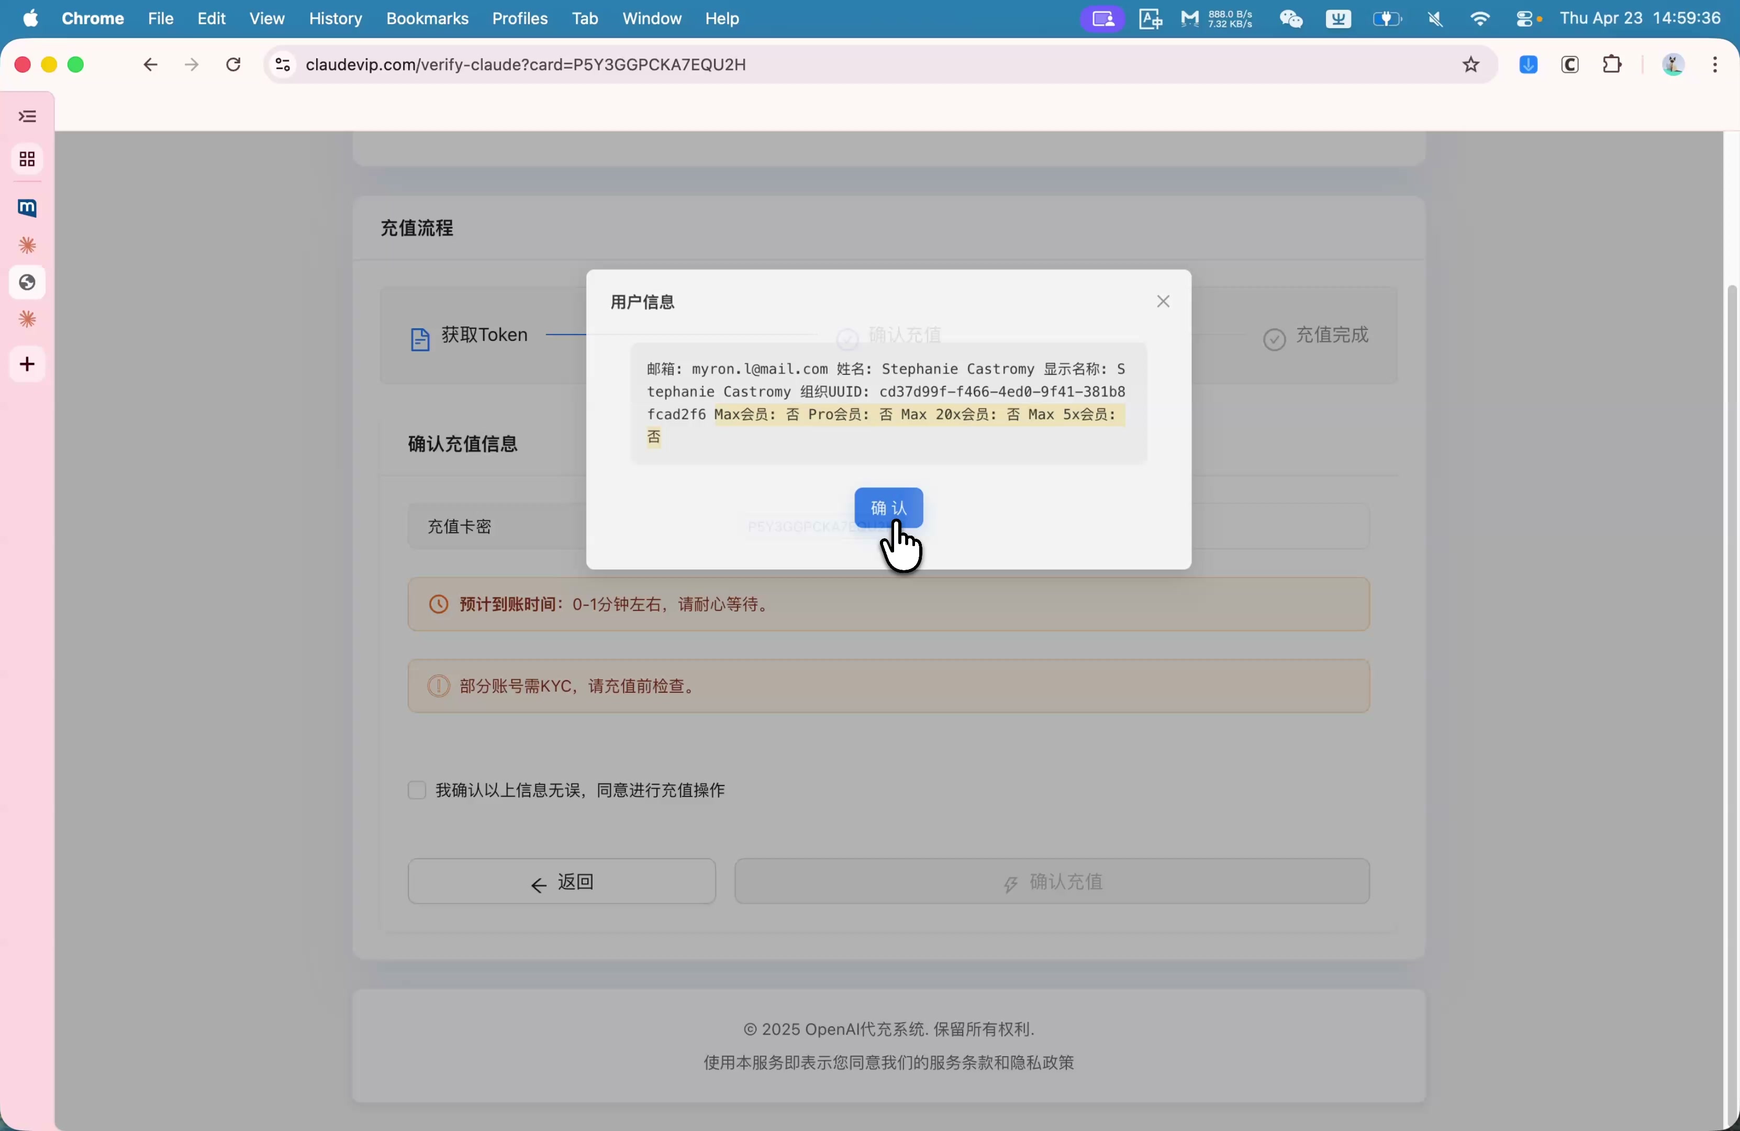
Task: Click the date and time in menu bar
Action: coord(1640,18)
